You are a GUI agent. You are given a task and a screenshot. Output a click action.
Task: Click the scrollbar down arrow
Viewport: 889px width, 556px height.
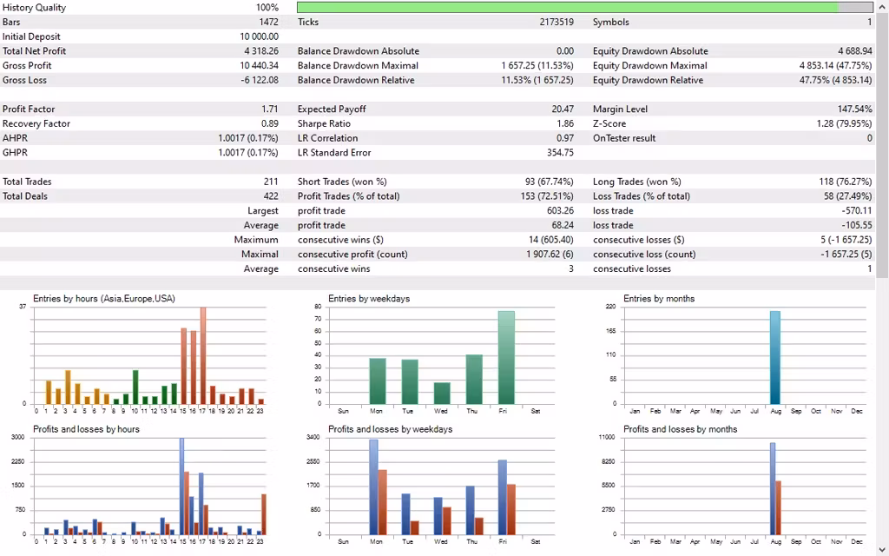pyautogui.click(x=882, y=549)
